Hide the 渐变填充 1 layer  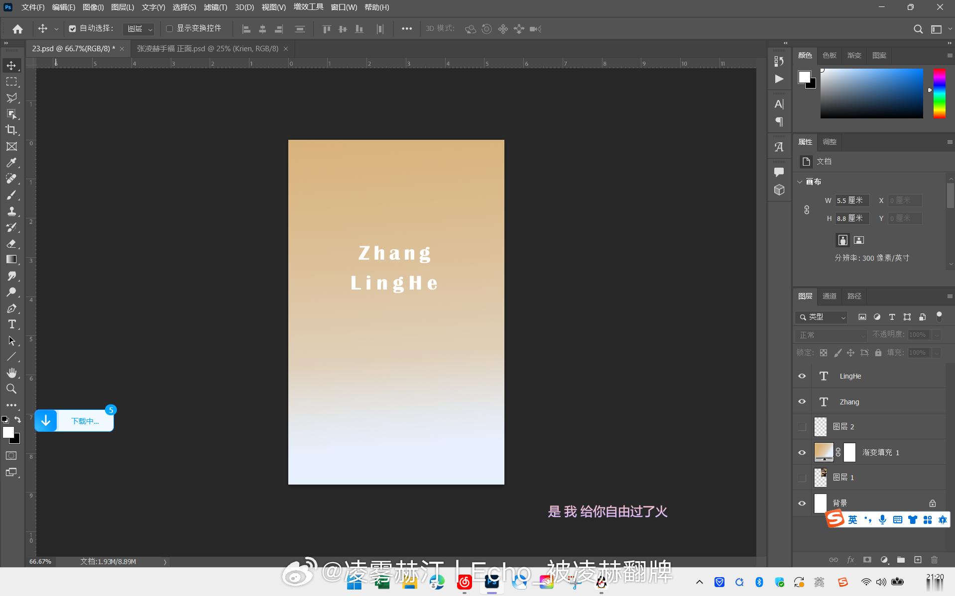(802, 452)
